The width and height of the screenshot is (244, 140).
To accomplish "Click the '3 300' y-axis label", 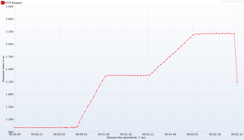I will pyautogui.click(x=10, y=32).
